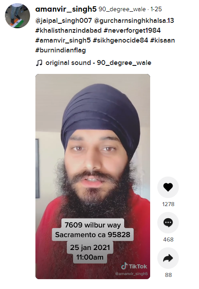The height and width of the screenshot is (289, 199).
Task: Open the profile avatar picture
Action: coord(17,16)
